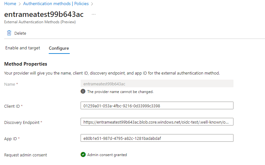The image size is (265, 165).
Task: Click the Method Properties heading
Action: [25, 64]
